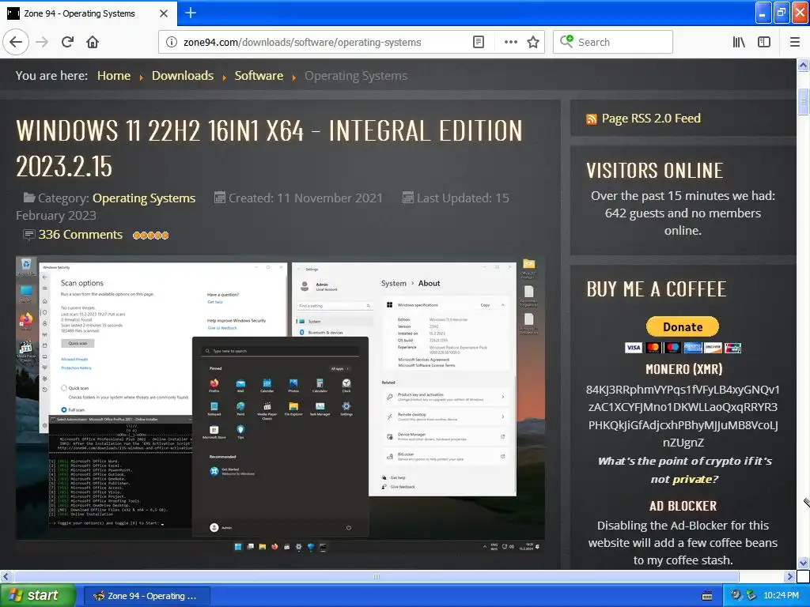The width and height of the screenshot is (810, 607).
Task: Open the Library bookshelf icon
Action: 739,42
